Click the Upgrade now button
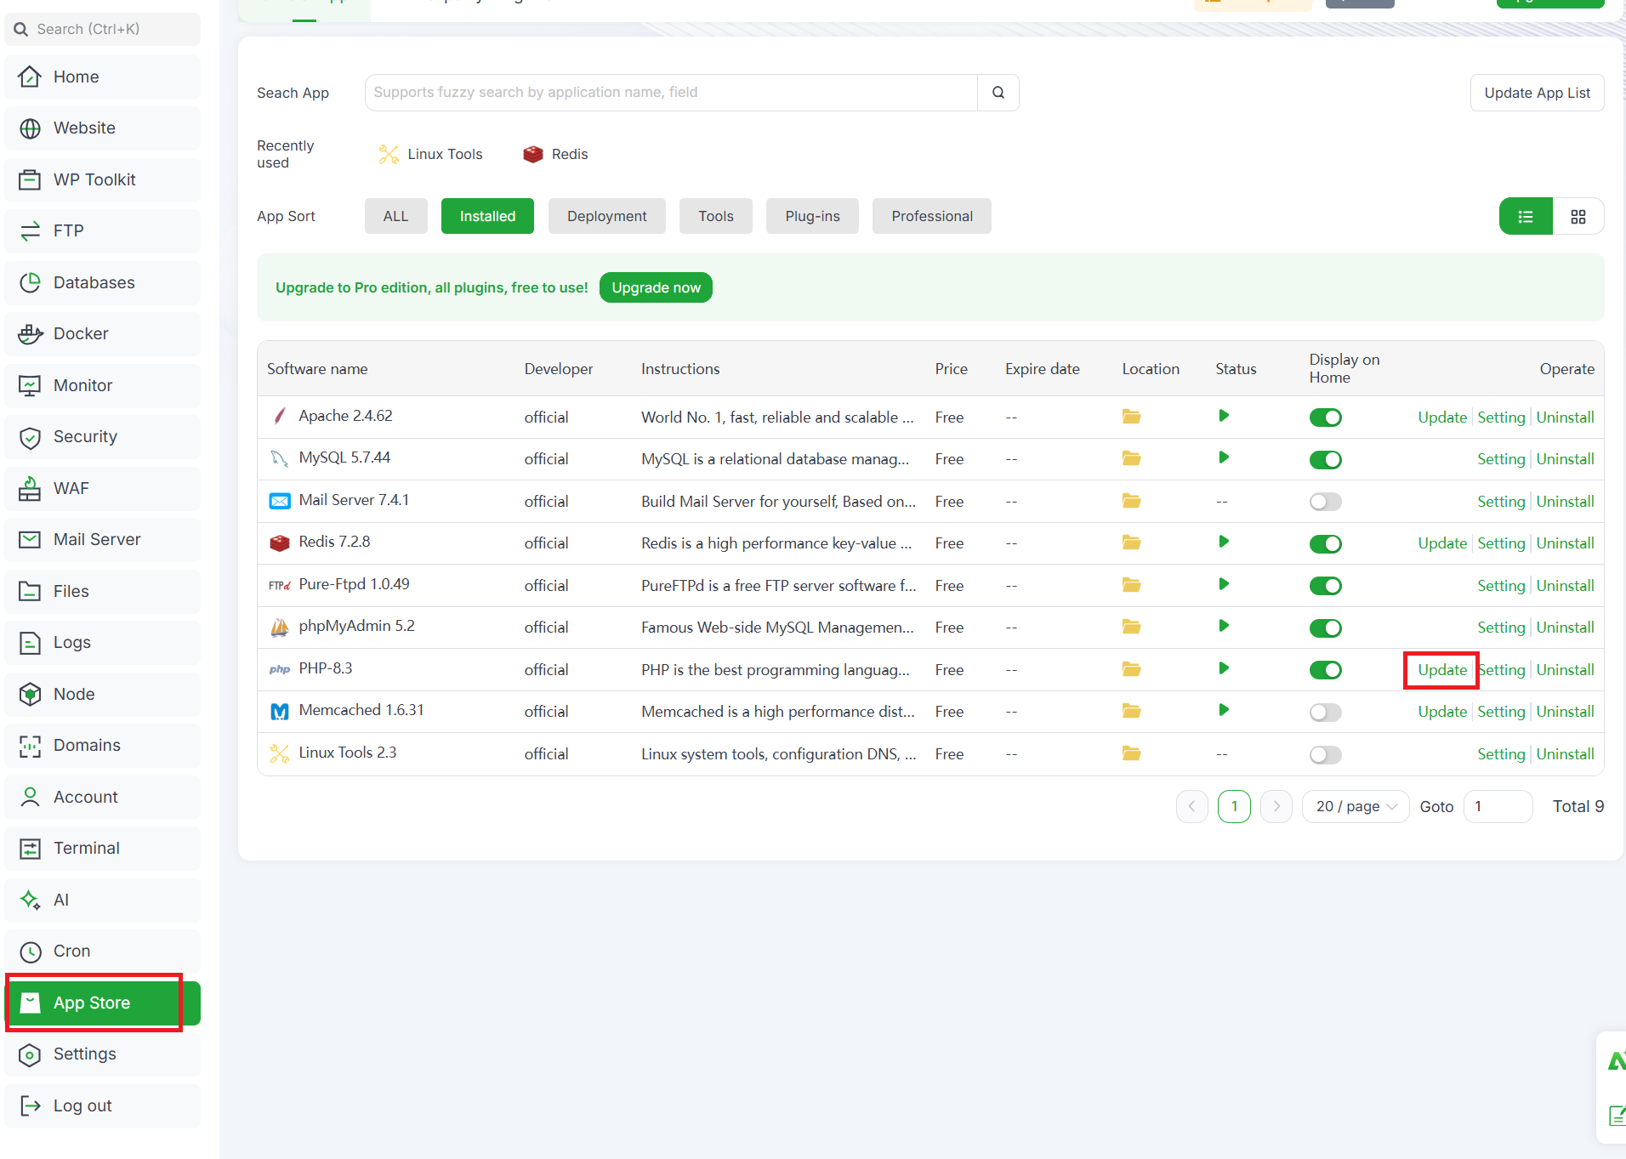This screenshot has height=1159, width=1626. 657,287
